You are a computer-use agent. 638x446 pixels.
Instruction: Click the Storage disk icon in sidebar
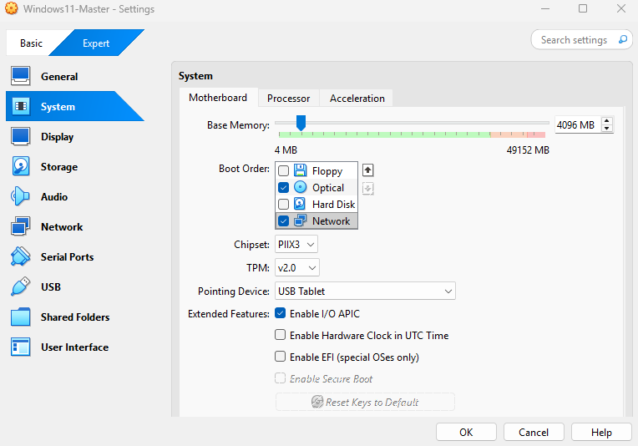point(20,166)
